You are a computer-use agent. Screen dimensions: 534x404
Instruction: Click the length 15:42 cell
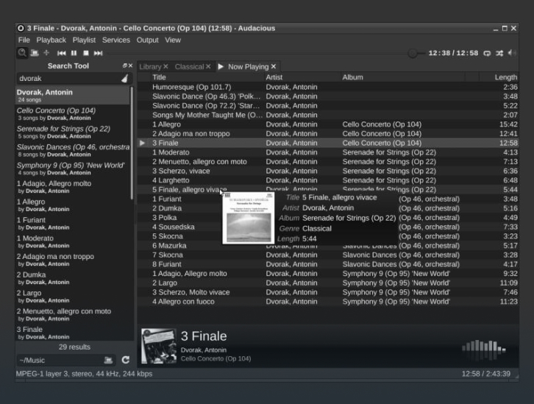[x=508, y=124]
